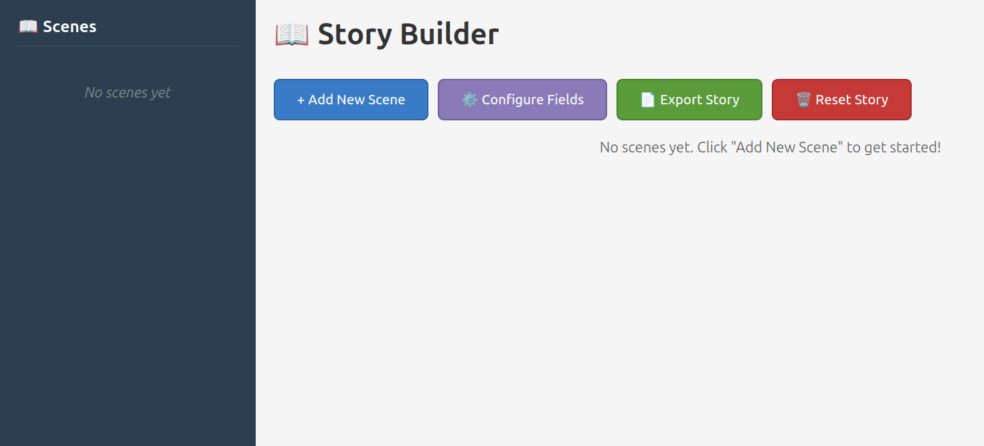The width and height of the screenshot is (984, 446).
Task: Click the trash can icon on Reset Story
Action: [x=803, y=100]
